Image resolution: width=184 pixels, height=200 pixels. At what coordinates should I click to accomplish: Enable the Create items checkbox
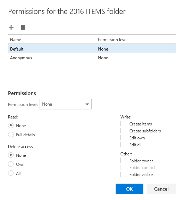pyautogui.click(x=123, y=124)
